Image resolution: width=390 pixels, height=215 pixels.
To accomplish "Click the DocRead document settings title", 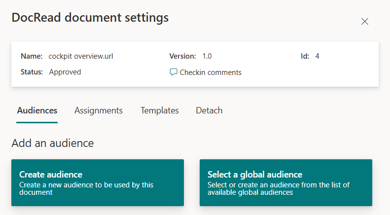I will [90, 18].
